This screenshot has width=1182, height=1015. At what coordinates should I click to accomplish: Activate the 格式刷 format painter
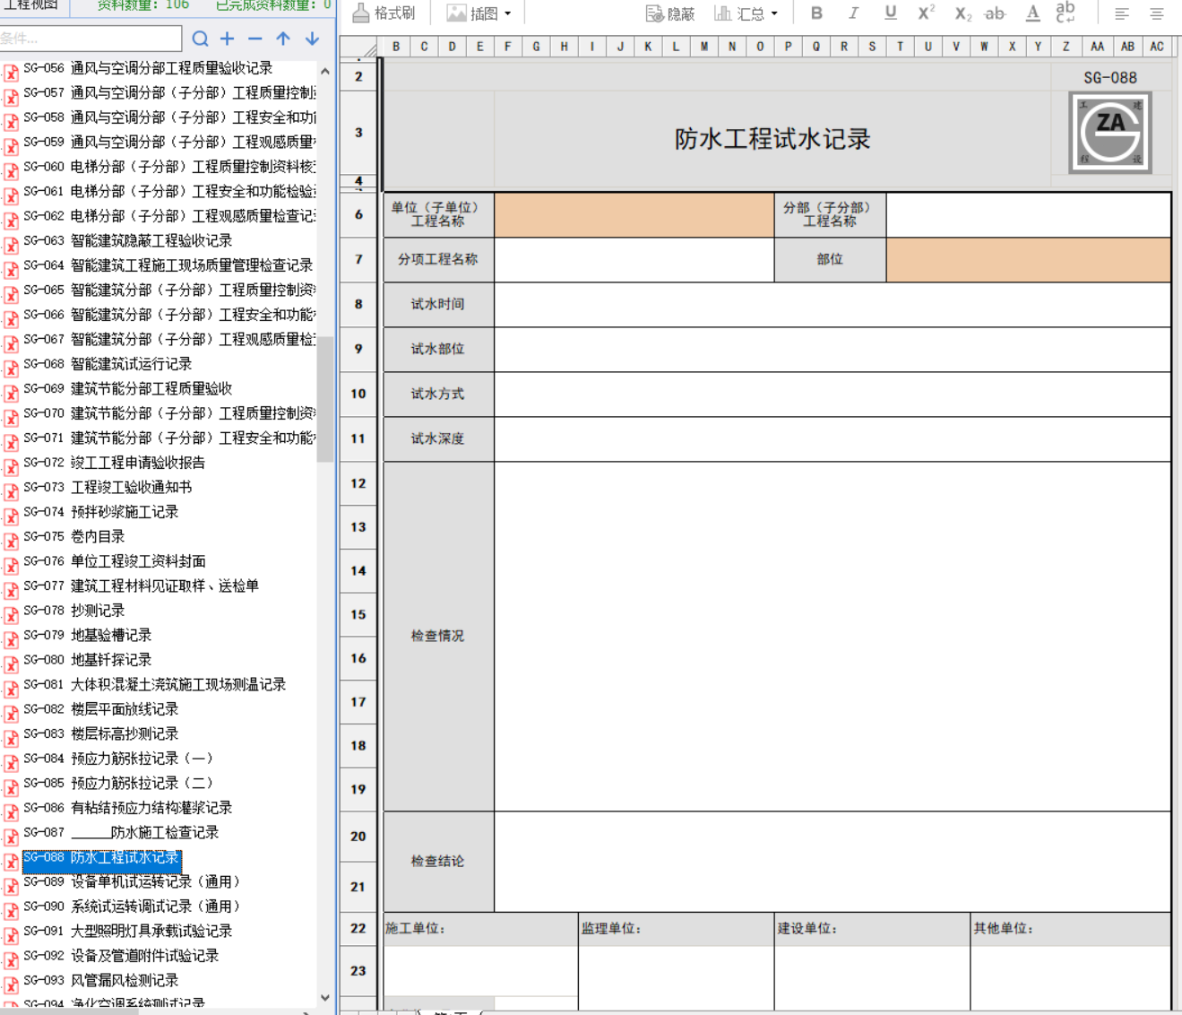click(384, 13)
